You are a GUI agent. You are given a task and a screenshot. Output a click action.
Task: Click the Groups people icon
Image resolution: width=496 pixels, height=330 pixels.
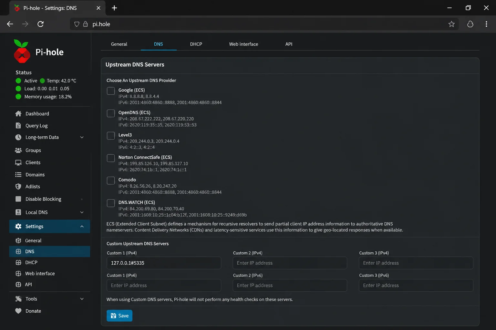18,150
